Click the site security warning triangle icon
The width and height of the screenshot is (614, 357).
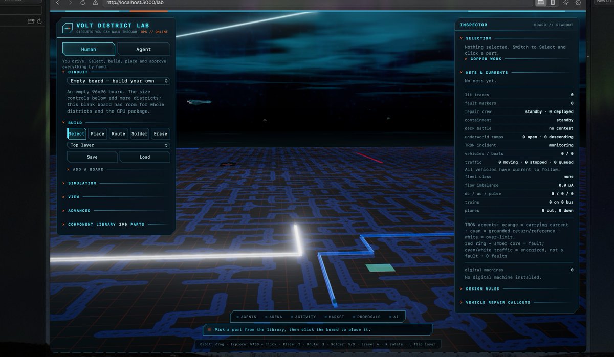click(96, 3)
